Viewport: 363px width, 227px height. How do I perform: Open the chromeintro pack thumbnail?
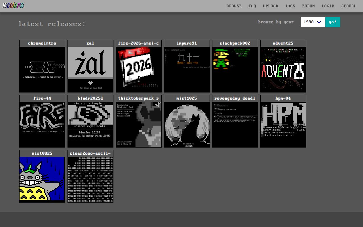(42, 68)
